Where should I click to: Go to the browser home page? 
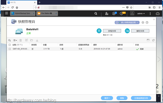pyautogui.click(x=17, y=7)
